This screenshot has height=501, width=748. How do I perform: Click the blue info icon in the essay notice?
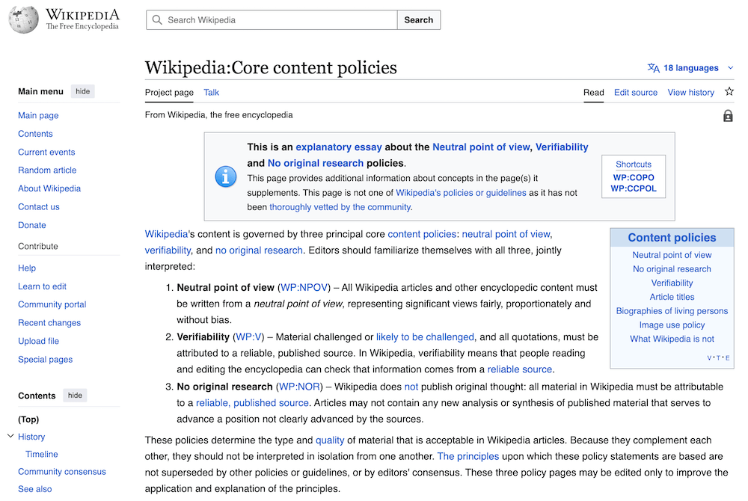(x=226, y=176)
